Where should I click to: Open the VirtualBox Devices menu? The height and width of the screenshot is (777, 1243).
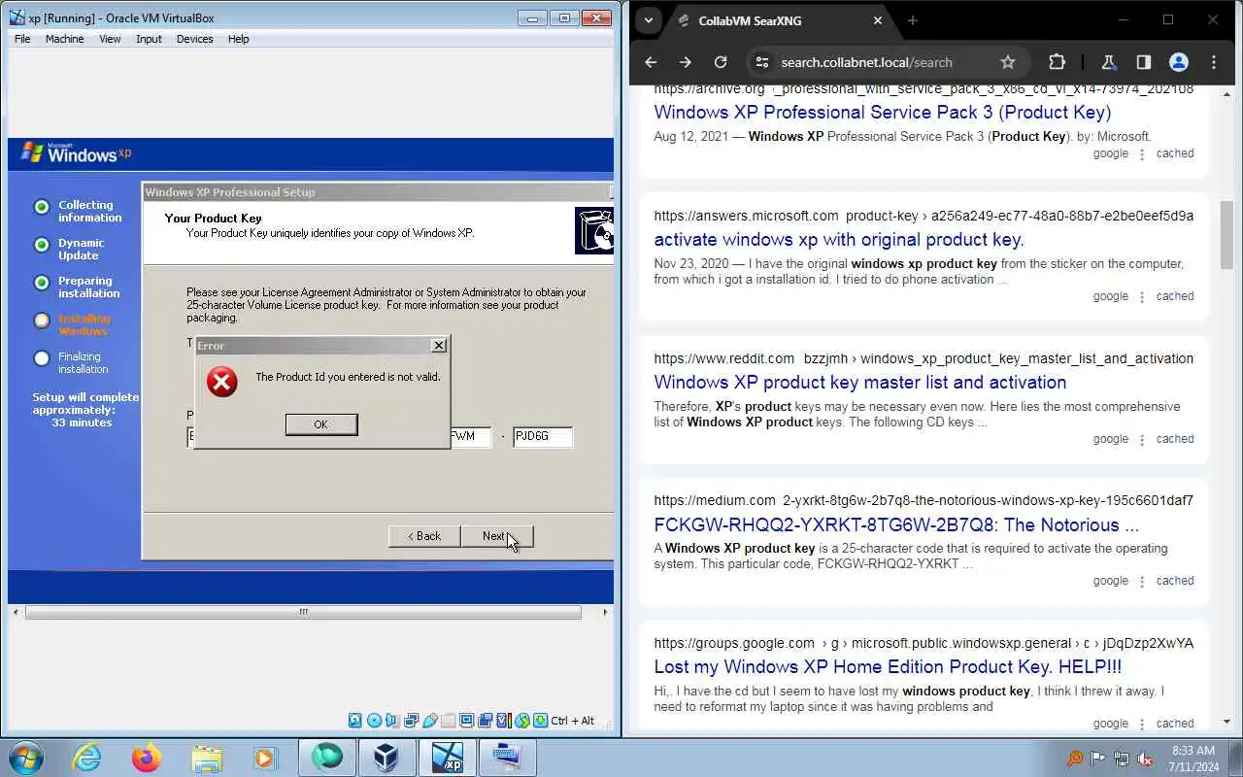(194, 39)
